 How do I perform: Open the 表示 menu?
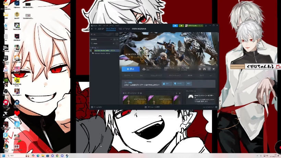[100, 26]
